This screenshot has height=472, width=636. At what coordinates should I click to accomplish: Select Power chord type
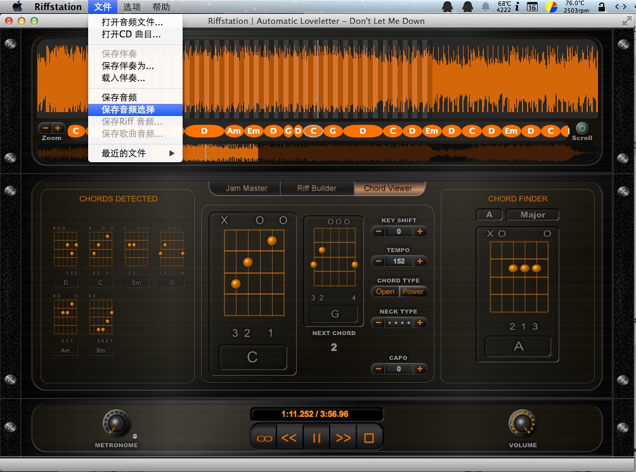click(413, 291)
